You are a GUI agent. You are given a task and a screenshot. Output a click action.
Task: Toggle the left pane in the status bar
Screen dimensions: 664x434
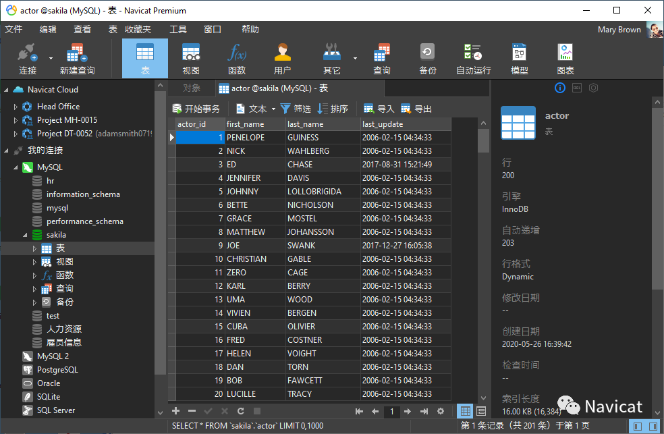(x=637, y=426)
